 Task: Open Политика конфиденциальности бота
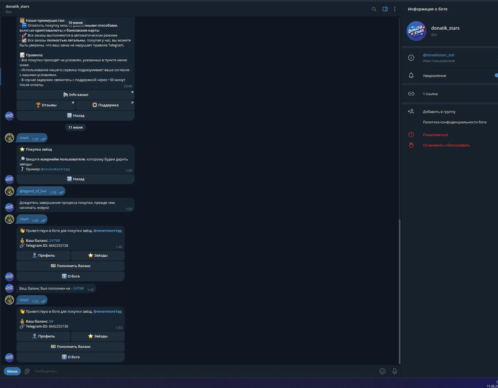click(x=455, y=122)
